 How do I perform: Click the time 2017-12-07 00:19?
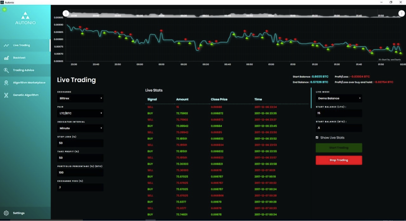click(x=265, y=177)
